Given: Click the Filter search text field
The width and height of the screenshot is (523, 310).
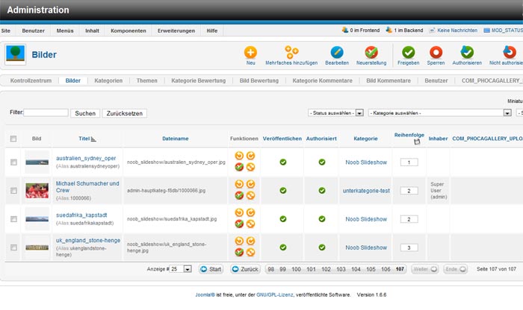Looking at the screenshot, I should pyautogui.click(x=46, y=113).
